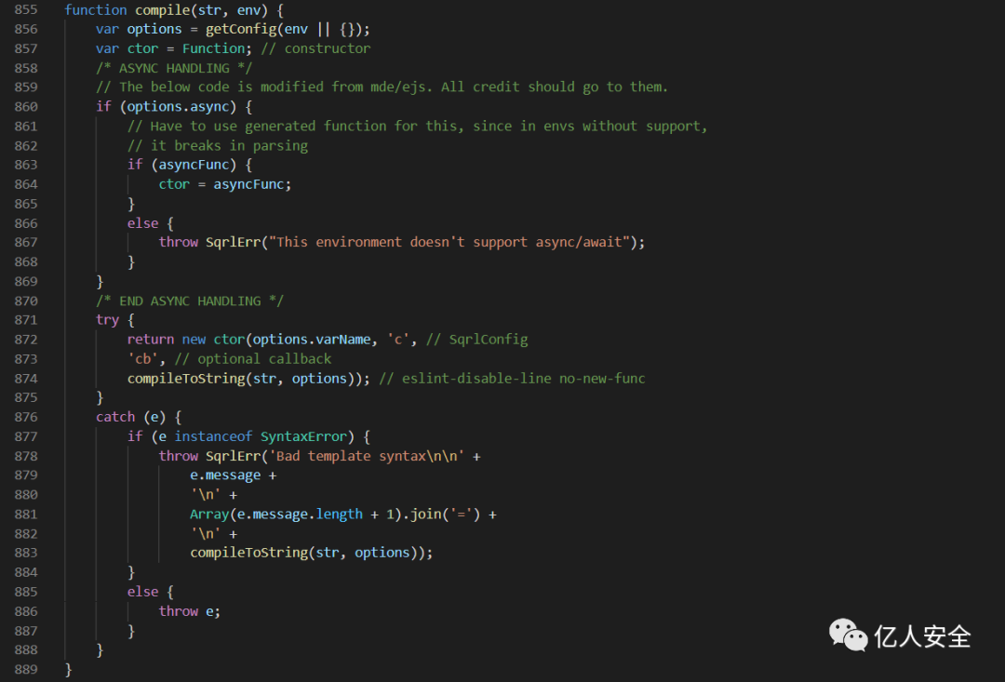Screen dimensions: 1005x682
Task: Click "SyntaxError" on line 877
Action: (x=303, y=436)
